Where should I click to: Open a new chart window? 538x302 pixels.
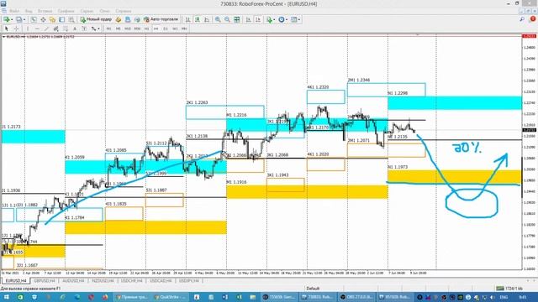point(7,19)
